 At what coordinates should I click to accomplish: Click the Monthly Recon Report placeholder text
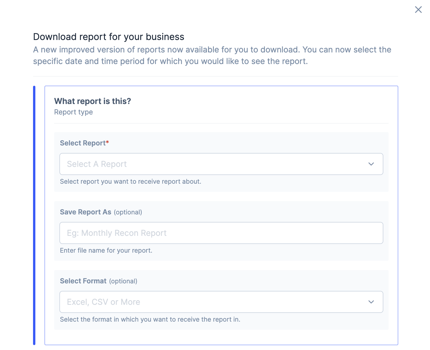coord(117,233)
